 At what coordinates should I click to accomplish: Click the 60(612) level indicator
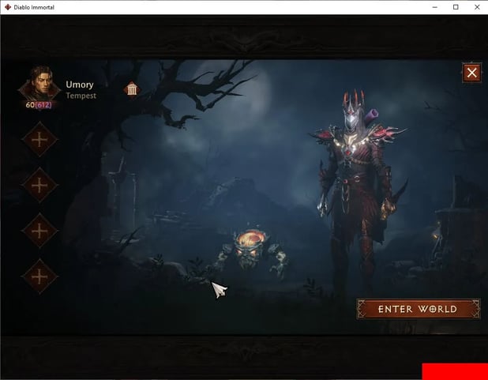pyautogui.click(x=39, y=104)
